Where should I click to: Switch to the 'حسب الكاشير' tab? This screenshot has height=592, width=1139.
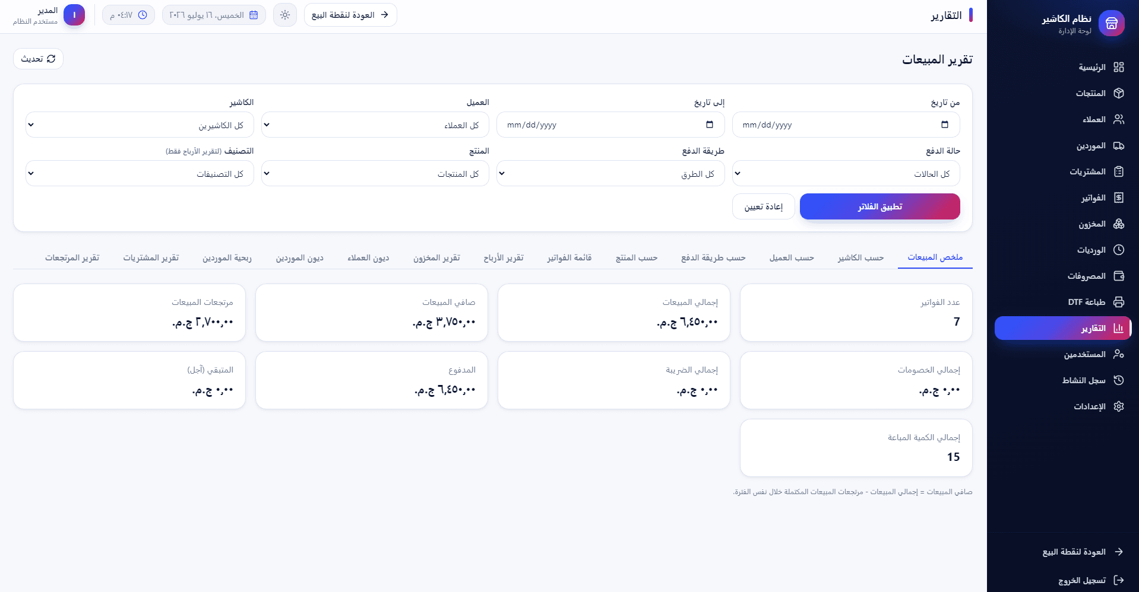860,257
